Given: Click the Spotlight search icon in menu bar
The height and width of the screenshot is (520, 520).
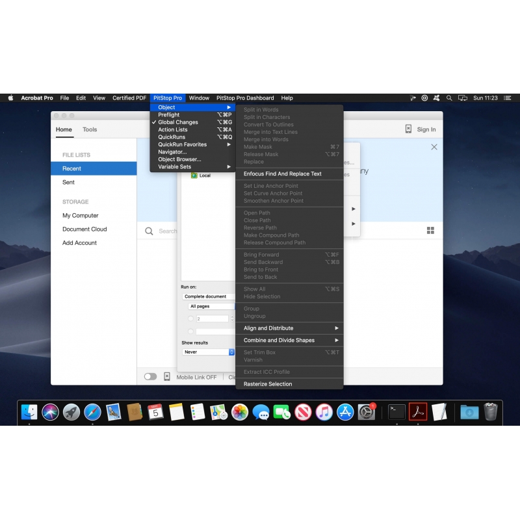Looking at the screenshot, I should coord(449,98).
